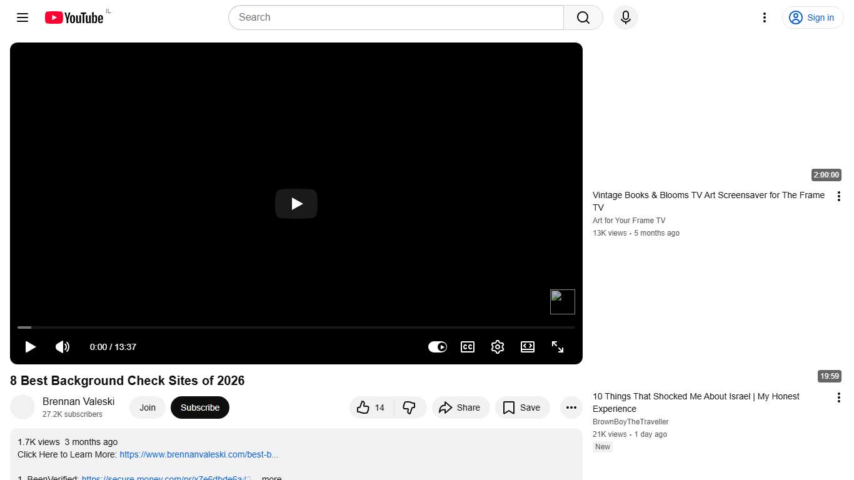The height and width of the screenshot is (480, 854).
Task: Click the YouTube logo to go home
Action: pyautogui.click(x=74, y=17)
